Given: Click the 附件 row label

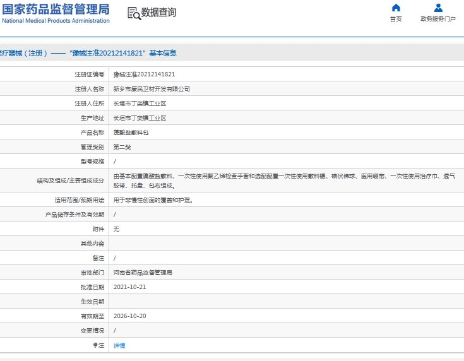Looking at the screenshot, I should tap(98, 229).
